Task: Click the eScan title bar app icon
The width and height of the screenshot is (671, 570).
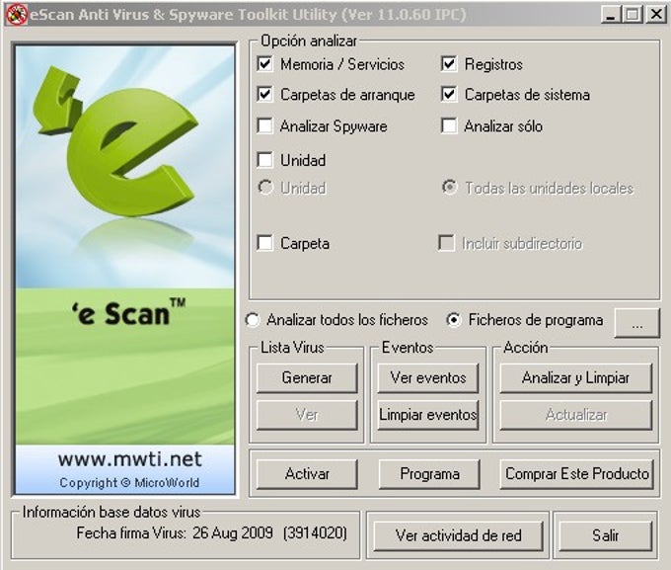Action: pos(17,14)
